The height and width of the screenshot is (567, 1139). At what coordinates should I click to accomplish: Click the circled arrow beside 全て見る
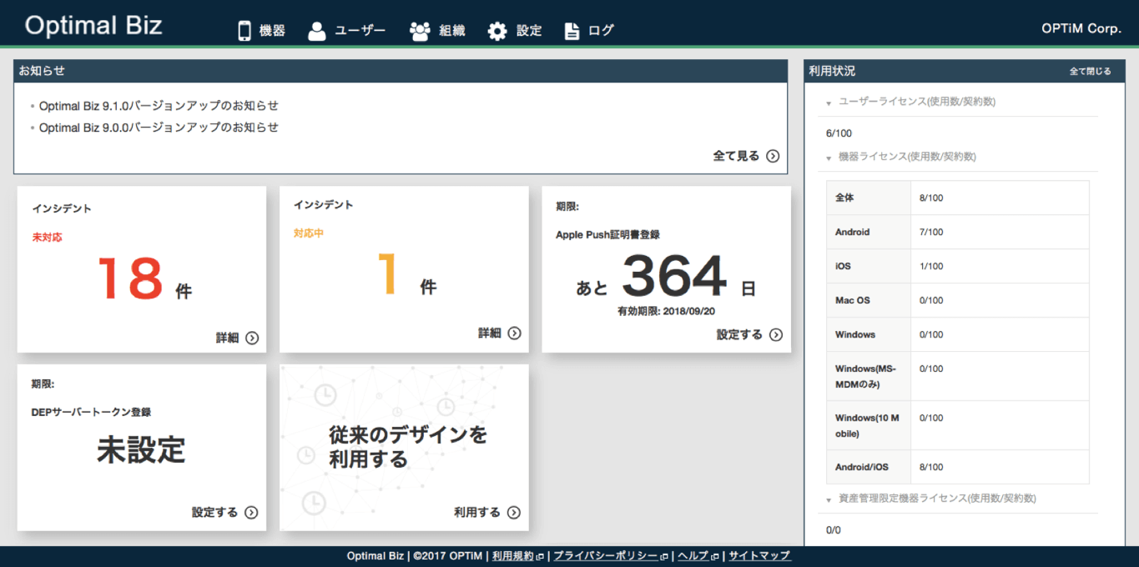point(774,156)
